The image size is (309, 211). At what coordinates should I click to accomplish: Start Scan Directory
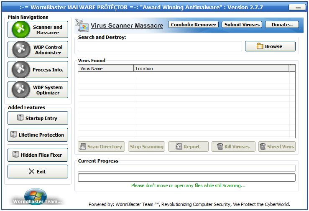coord(101,147)
